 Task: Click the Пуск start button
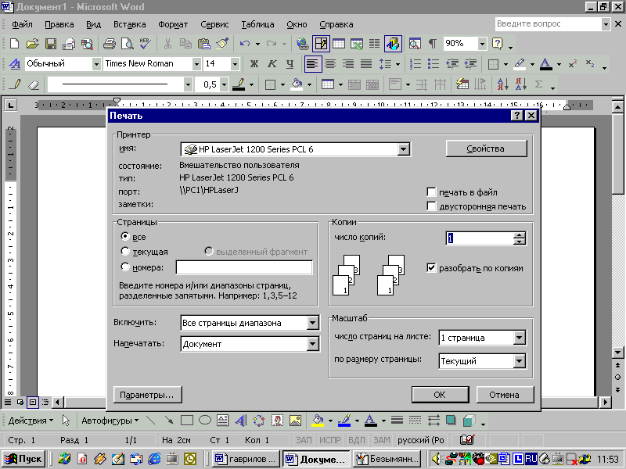[x=23, y=459]
